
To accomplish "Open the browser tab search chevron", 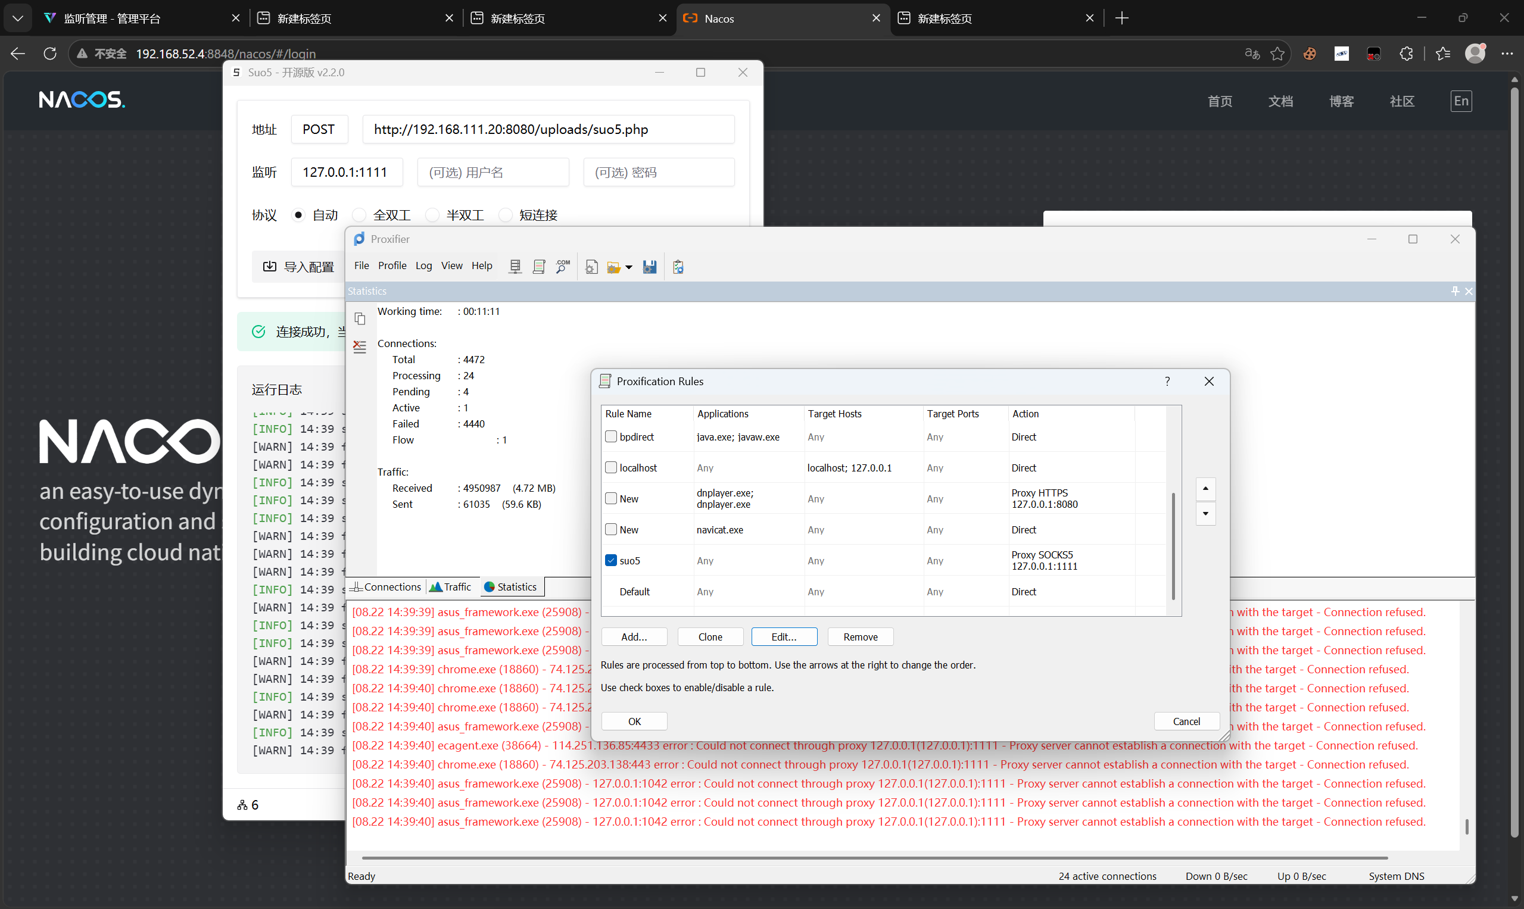I will pos(18,18).
